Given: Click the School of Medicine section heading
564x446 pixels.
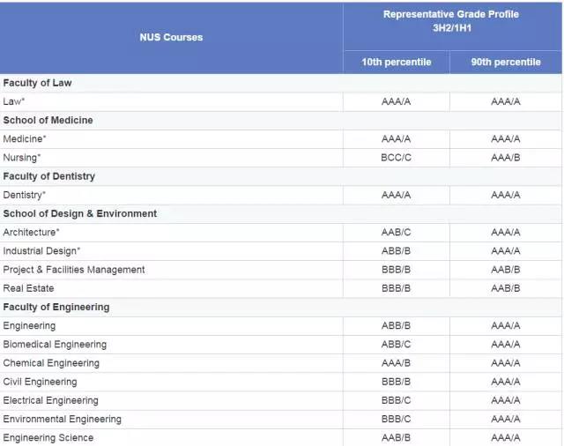Looking at the screenshot, I should 48,120.
